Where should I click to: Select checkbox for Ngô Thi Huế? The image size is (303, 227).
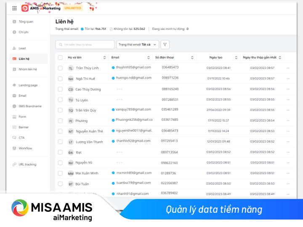coord(60,79)
